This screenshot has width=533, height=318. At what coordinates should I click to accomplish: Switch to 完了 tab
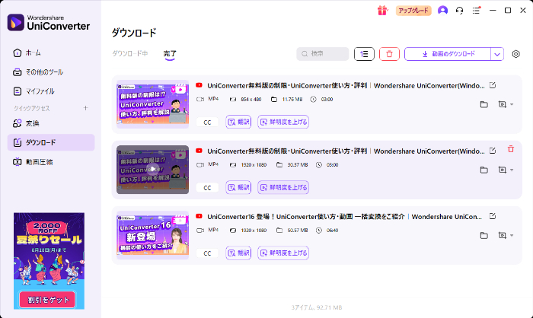point(170,54)
